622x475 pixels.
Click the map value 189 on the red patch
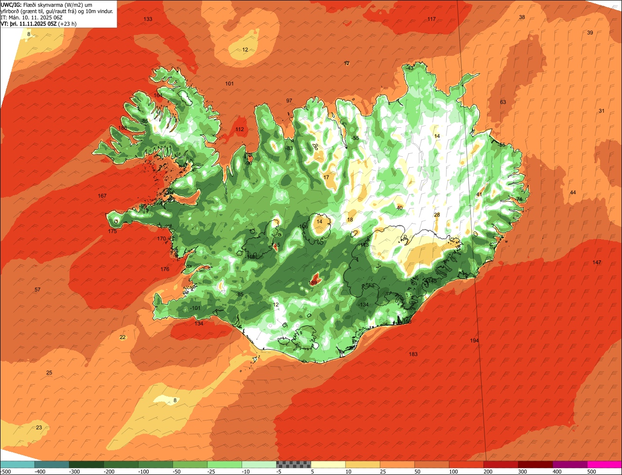click(313, 283)
